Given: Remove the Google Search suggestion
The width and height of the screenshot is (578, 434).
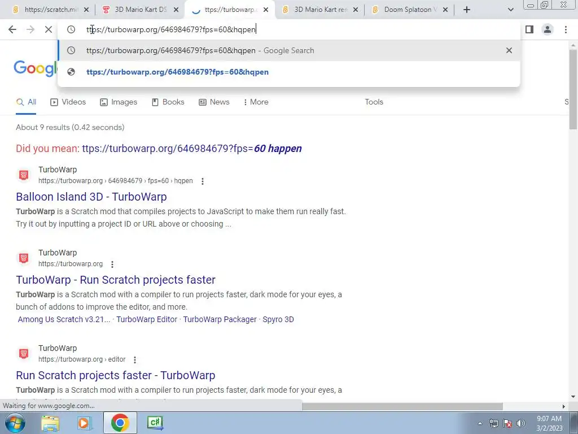Looking at the screenshot, I should click(509, 50).
